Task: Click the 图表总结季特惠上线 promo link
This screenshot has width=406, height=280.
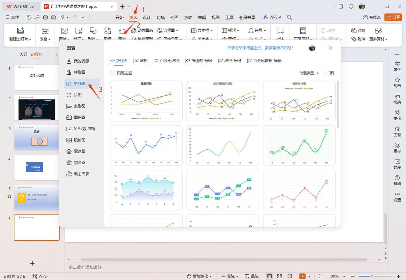Action: pyautogui.click(x=260, y=48)
